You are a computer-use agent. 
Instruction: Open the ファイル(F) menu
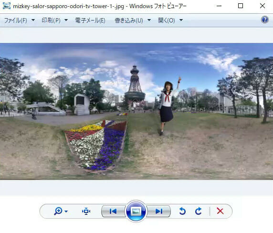tap(15, 21)
